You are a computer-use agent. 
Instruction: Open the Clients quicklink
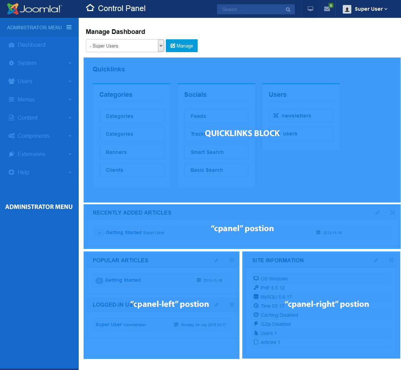coord(132,170)
